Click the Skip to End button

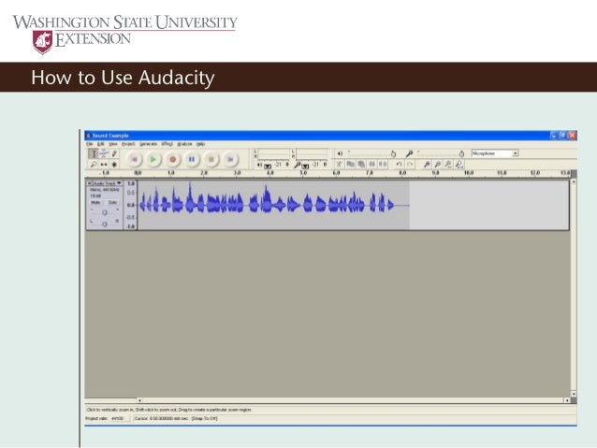click(230, 160)
